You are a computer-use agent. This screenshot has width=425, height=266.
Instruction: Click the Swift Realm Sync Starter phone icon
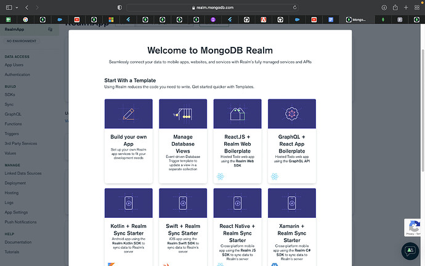coord(183,203)
